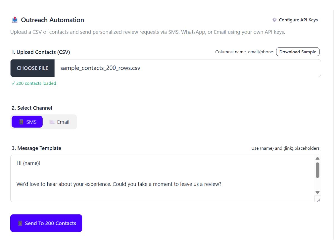Select the SMS channel label
Image resolution: width=334 pixels, height=250 pixels.
tap(31, 122)
